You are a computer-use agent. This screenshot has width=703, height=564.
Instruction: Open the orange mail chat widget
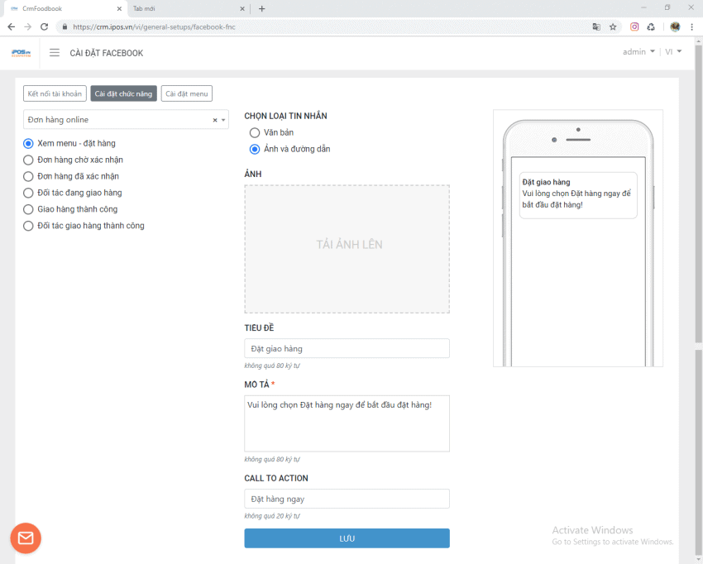26,538
